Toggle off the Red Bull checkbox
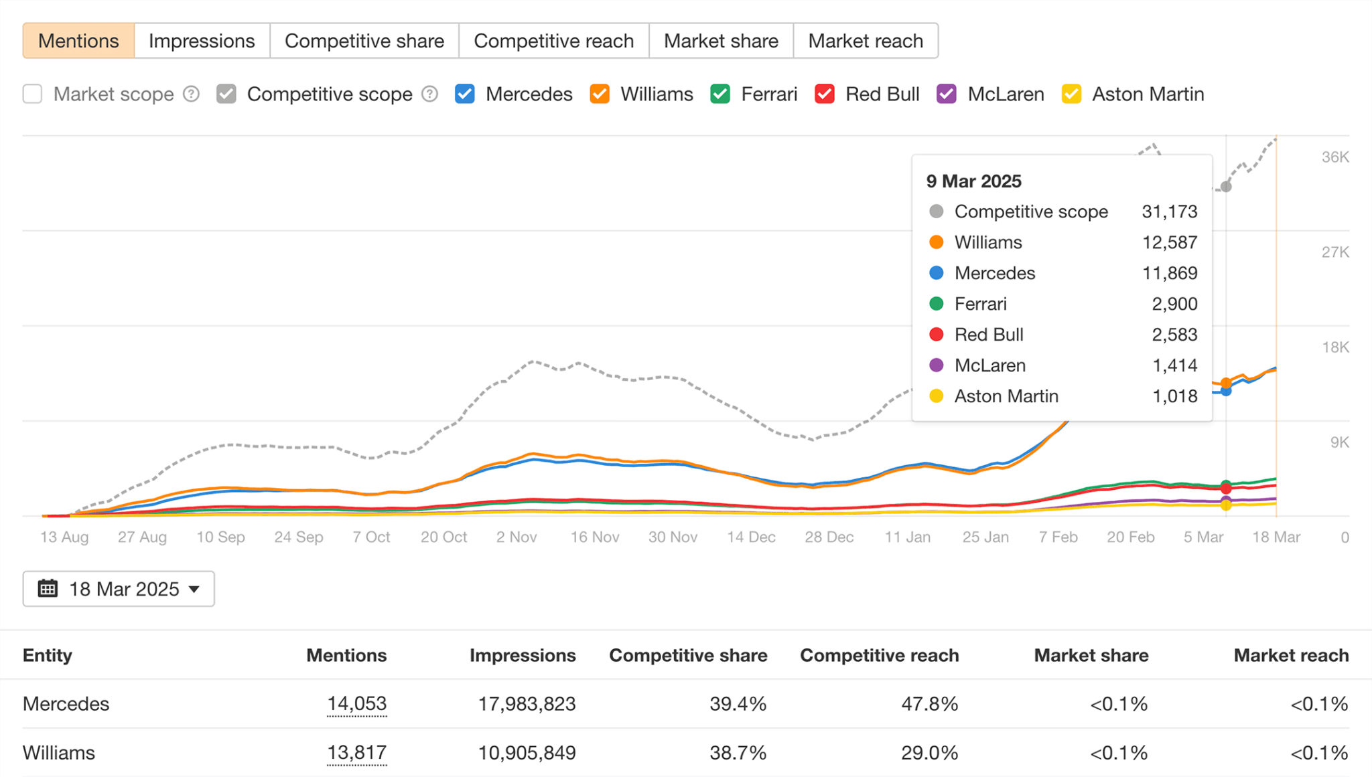The width and height of the screenshot is (1372, 777). (x=823, y=94)
